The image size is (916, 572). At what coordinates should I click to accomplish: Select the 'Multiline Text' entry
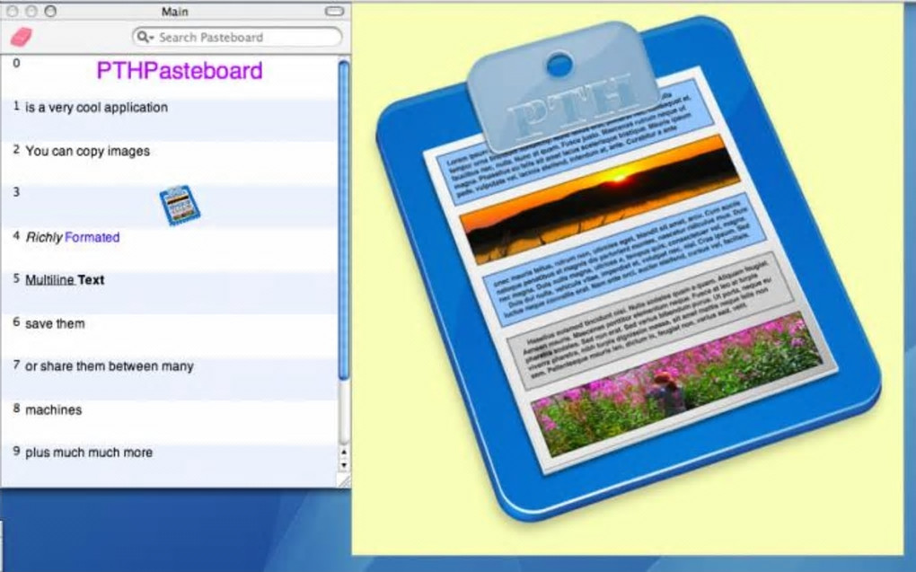click(x=169, y=292)
